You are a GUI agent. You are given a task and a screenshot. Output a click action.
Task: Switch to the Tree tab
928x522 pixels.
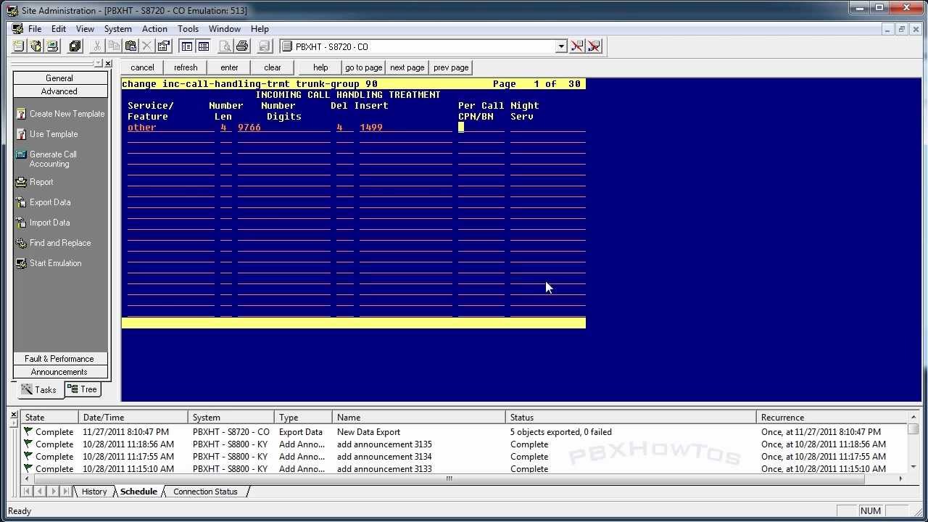83,389
